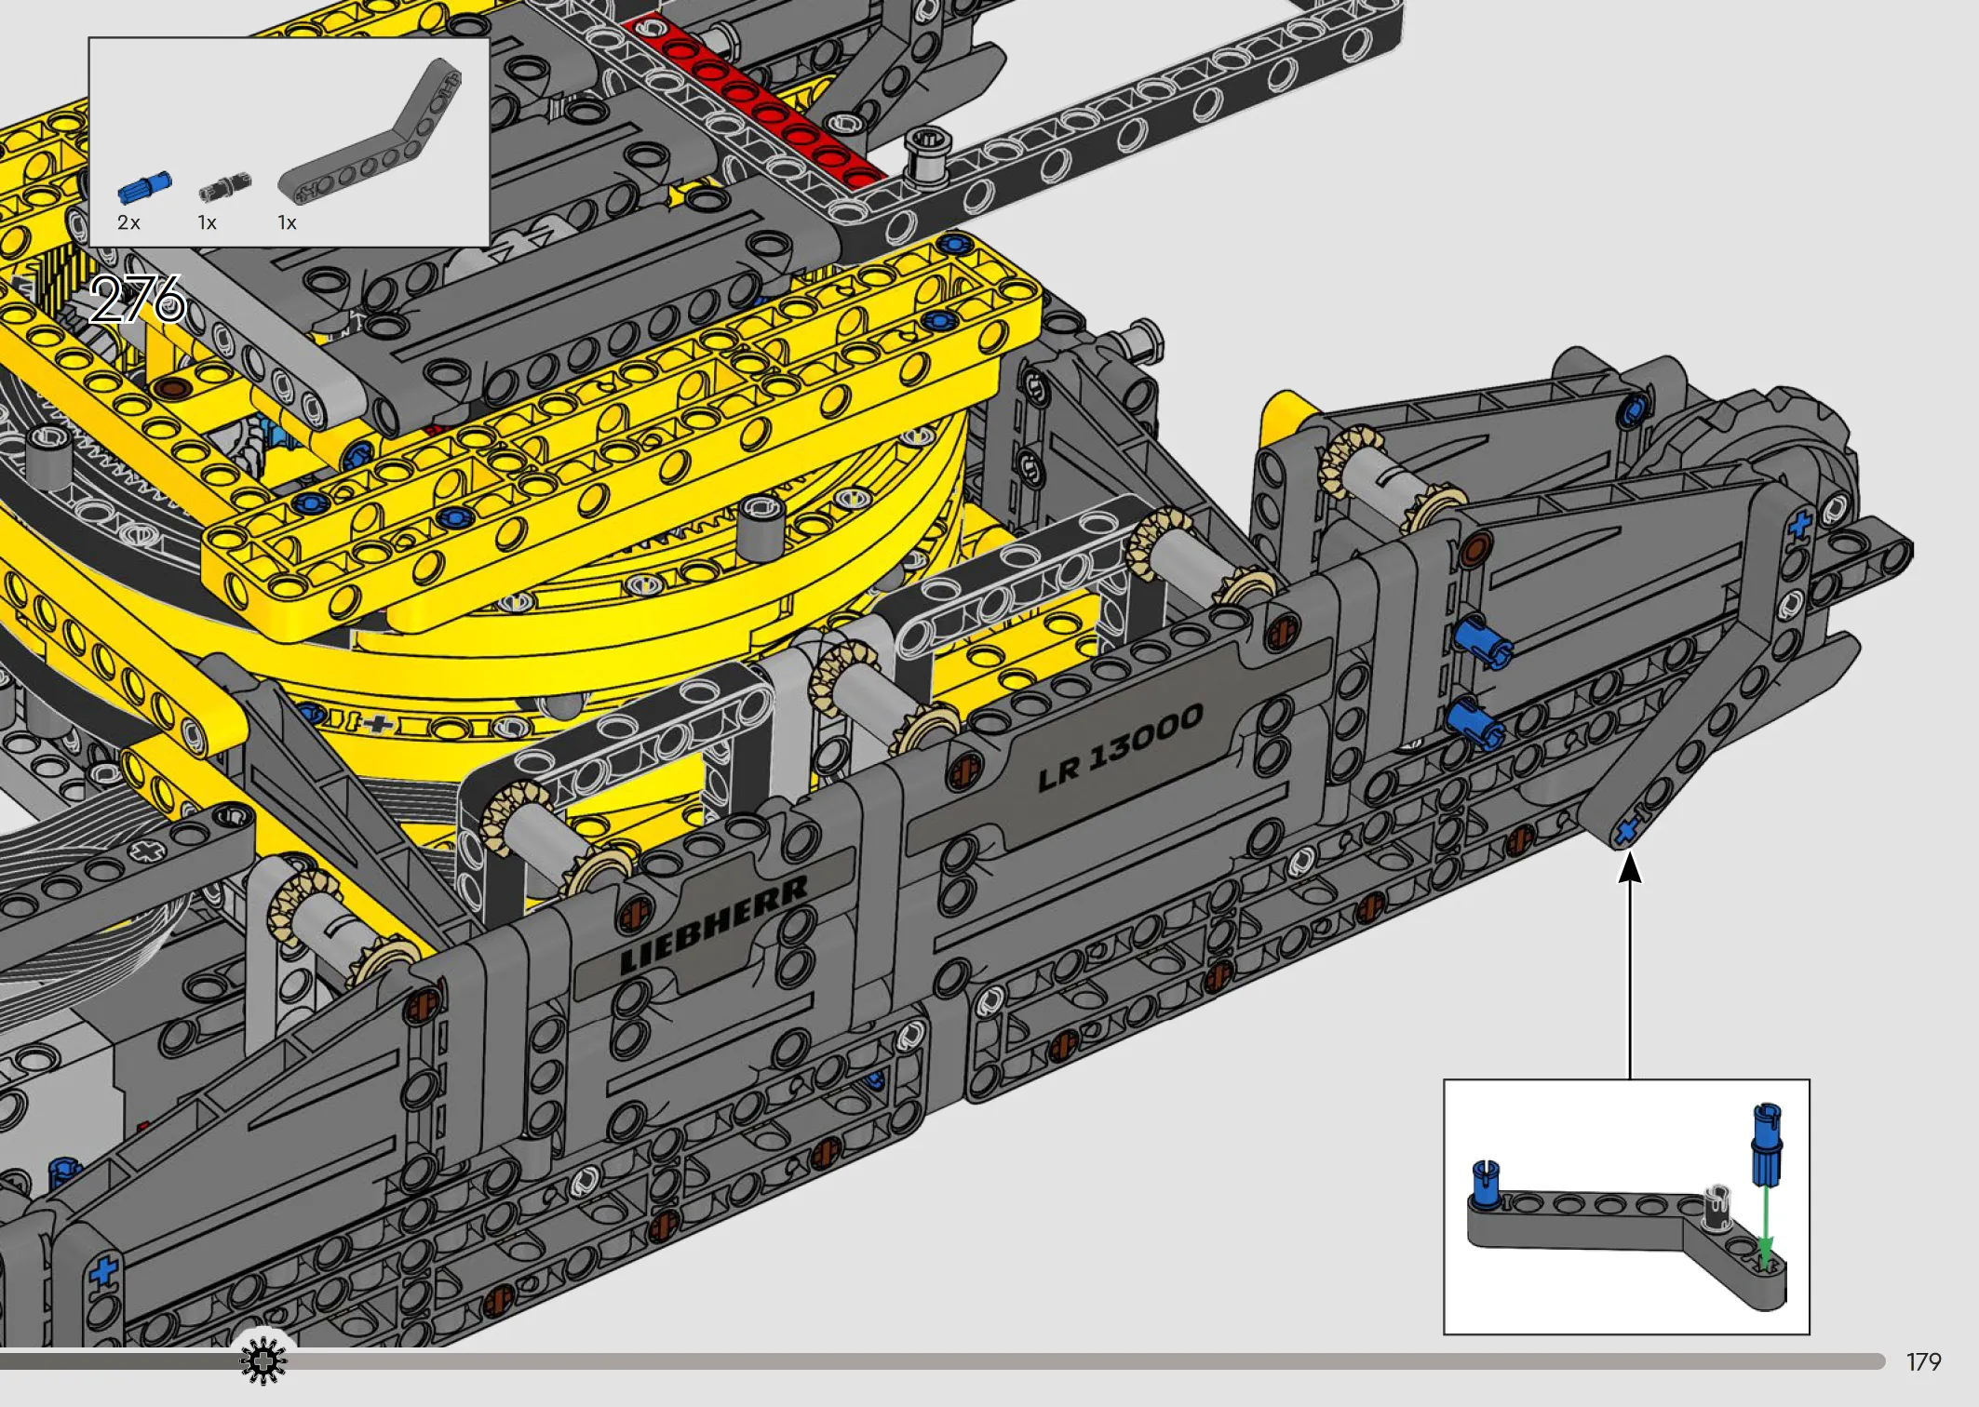Click the "1x" label under the gray pin

[x=207, y=223]
